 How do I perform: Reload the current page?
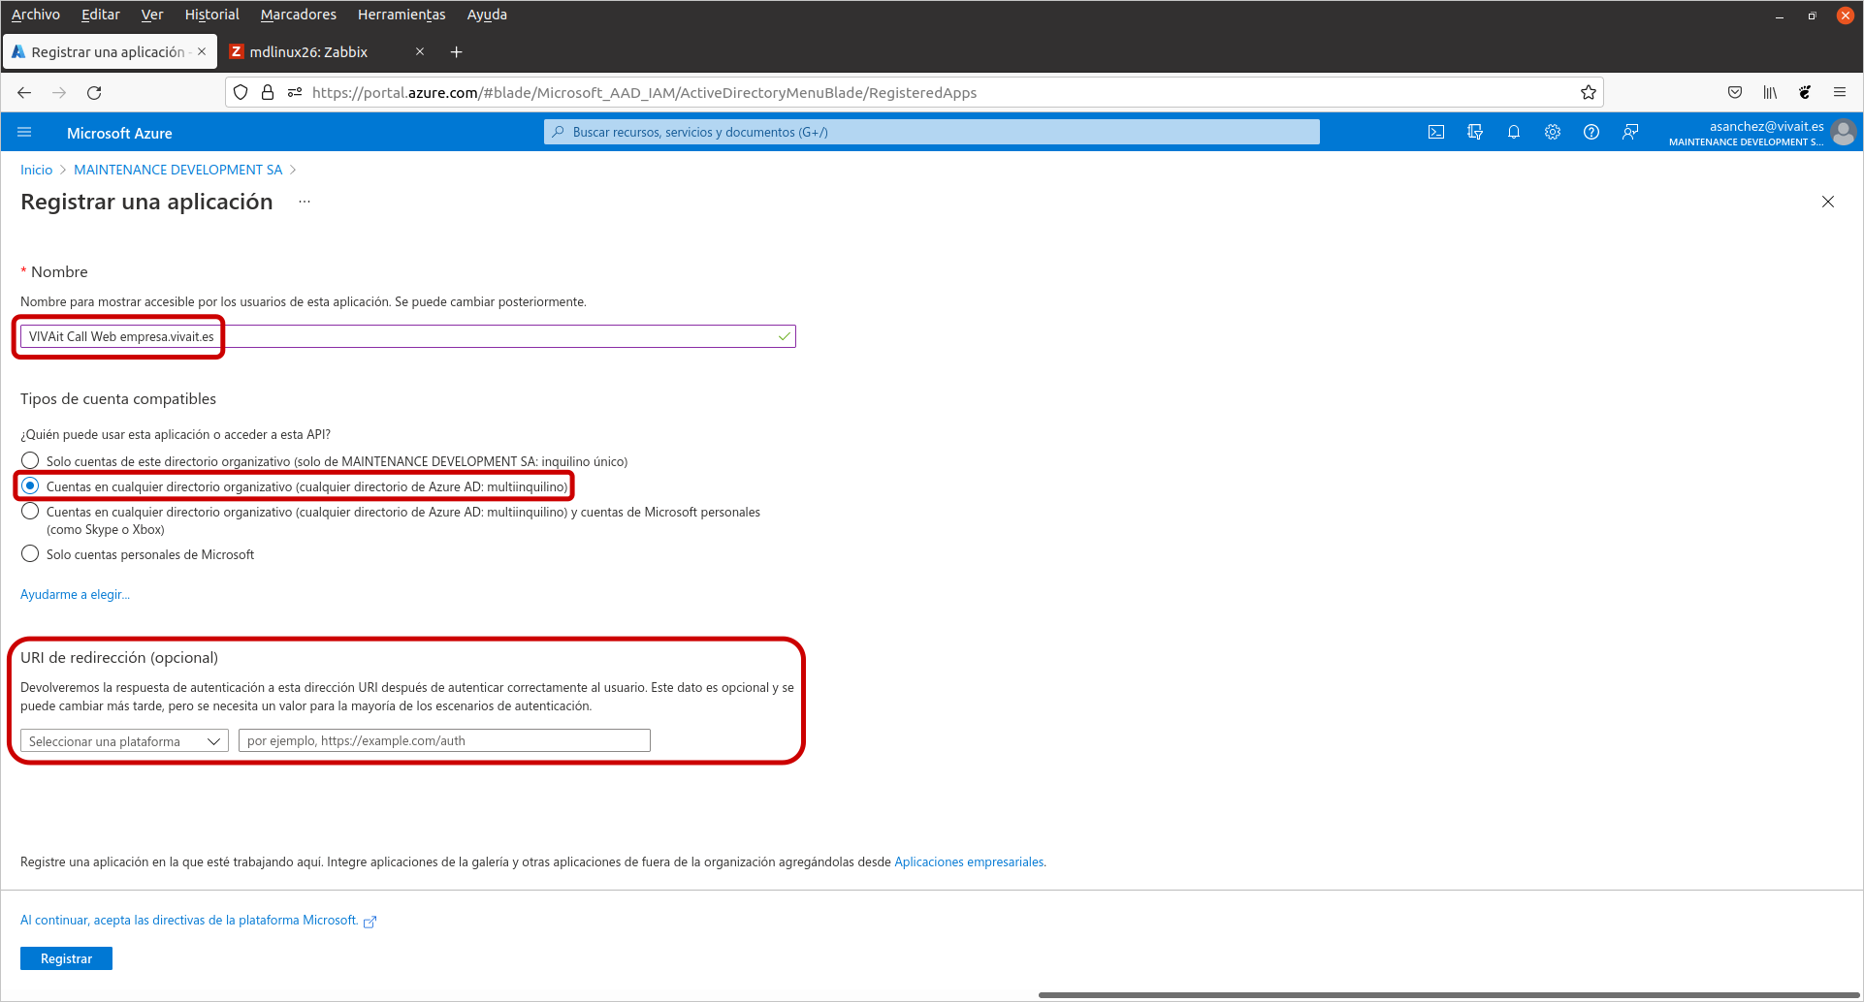tap(94, 92)
